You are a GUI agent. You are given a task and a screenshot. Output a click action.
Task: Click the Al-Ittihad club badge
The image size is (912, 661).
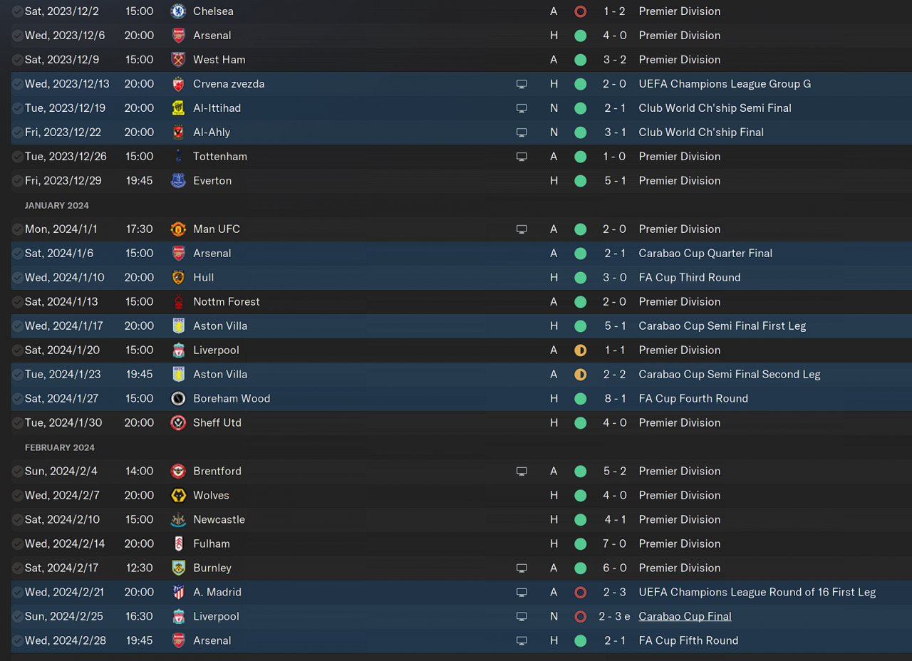(x=178, y=108)
